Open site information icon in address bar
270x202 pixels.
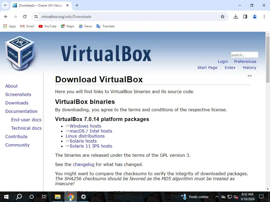[x=36, y=17]
